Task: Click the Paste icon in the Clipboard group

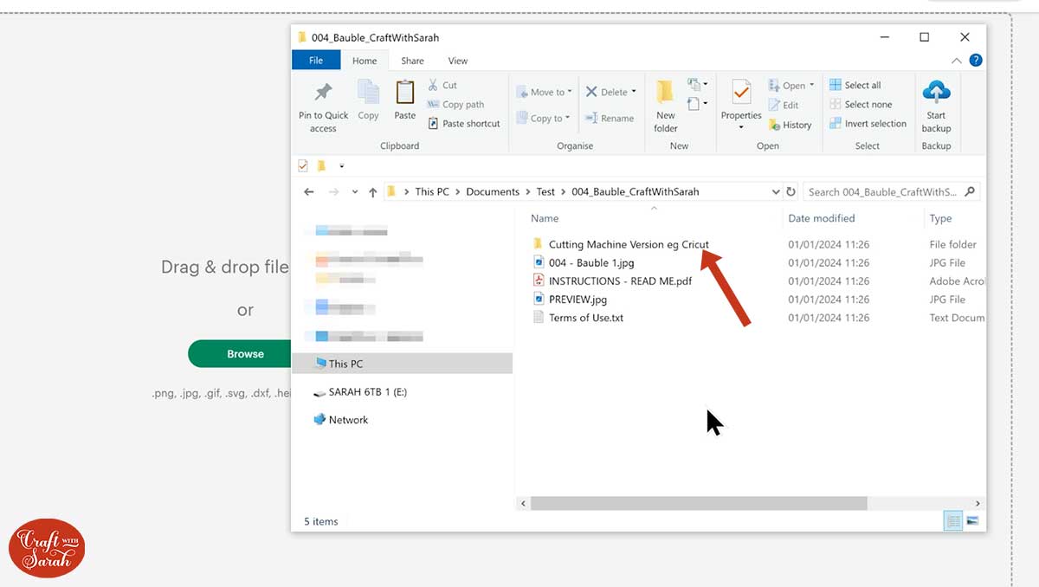Action: coord(404,94)
